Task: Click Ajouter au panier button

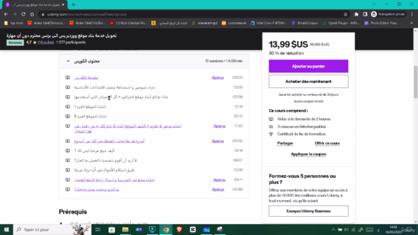Action: point(308,66)
